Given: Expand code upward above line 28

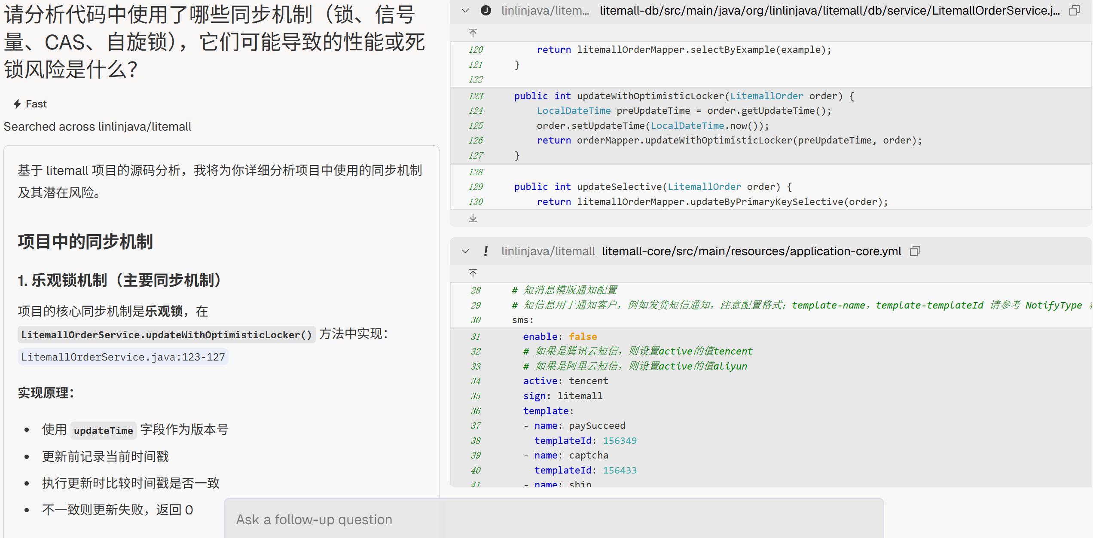Looking at the screenshot, I should [x=473, y=273].
